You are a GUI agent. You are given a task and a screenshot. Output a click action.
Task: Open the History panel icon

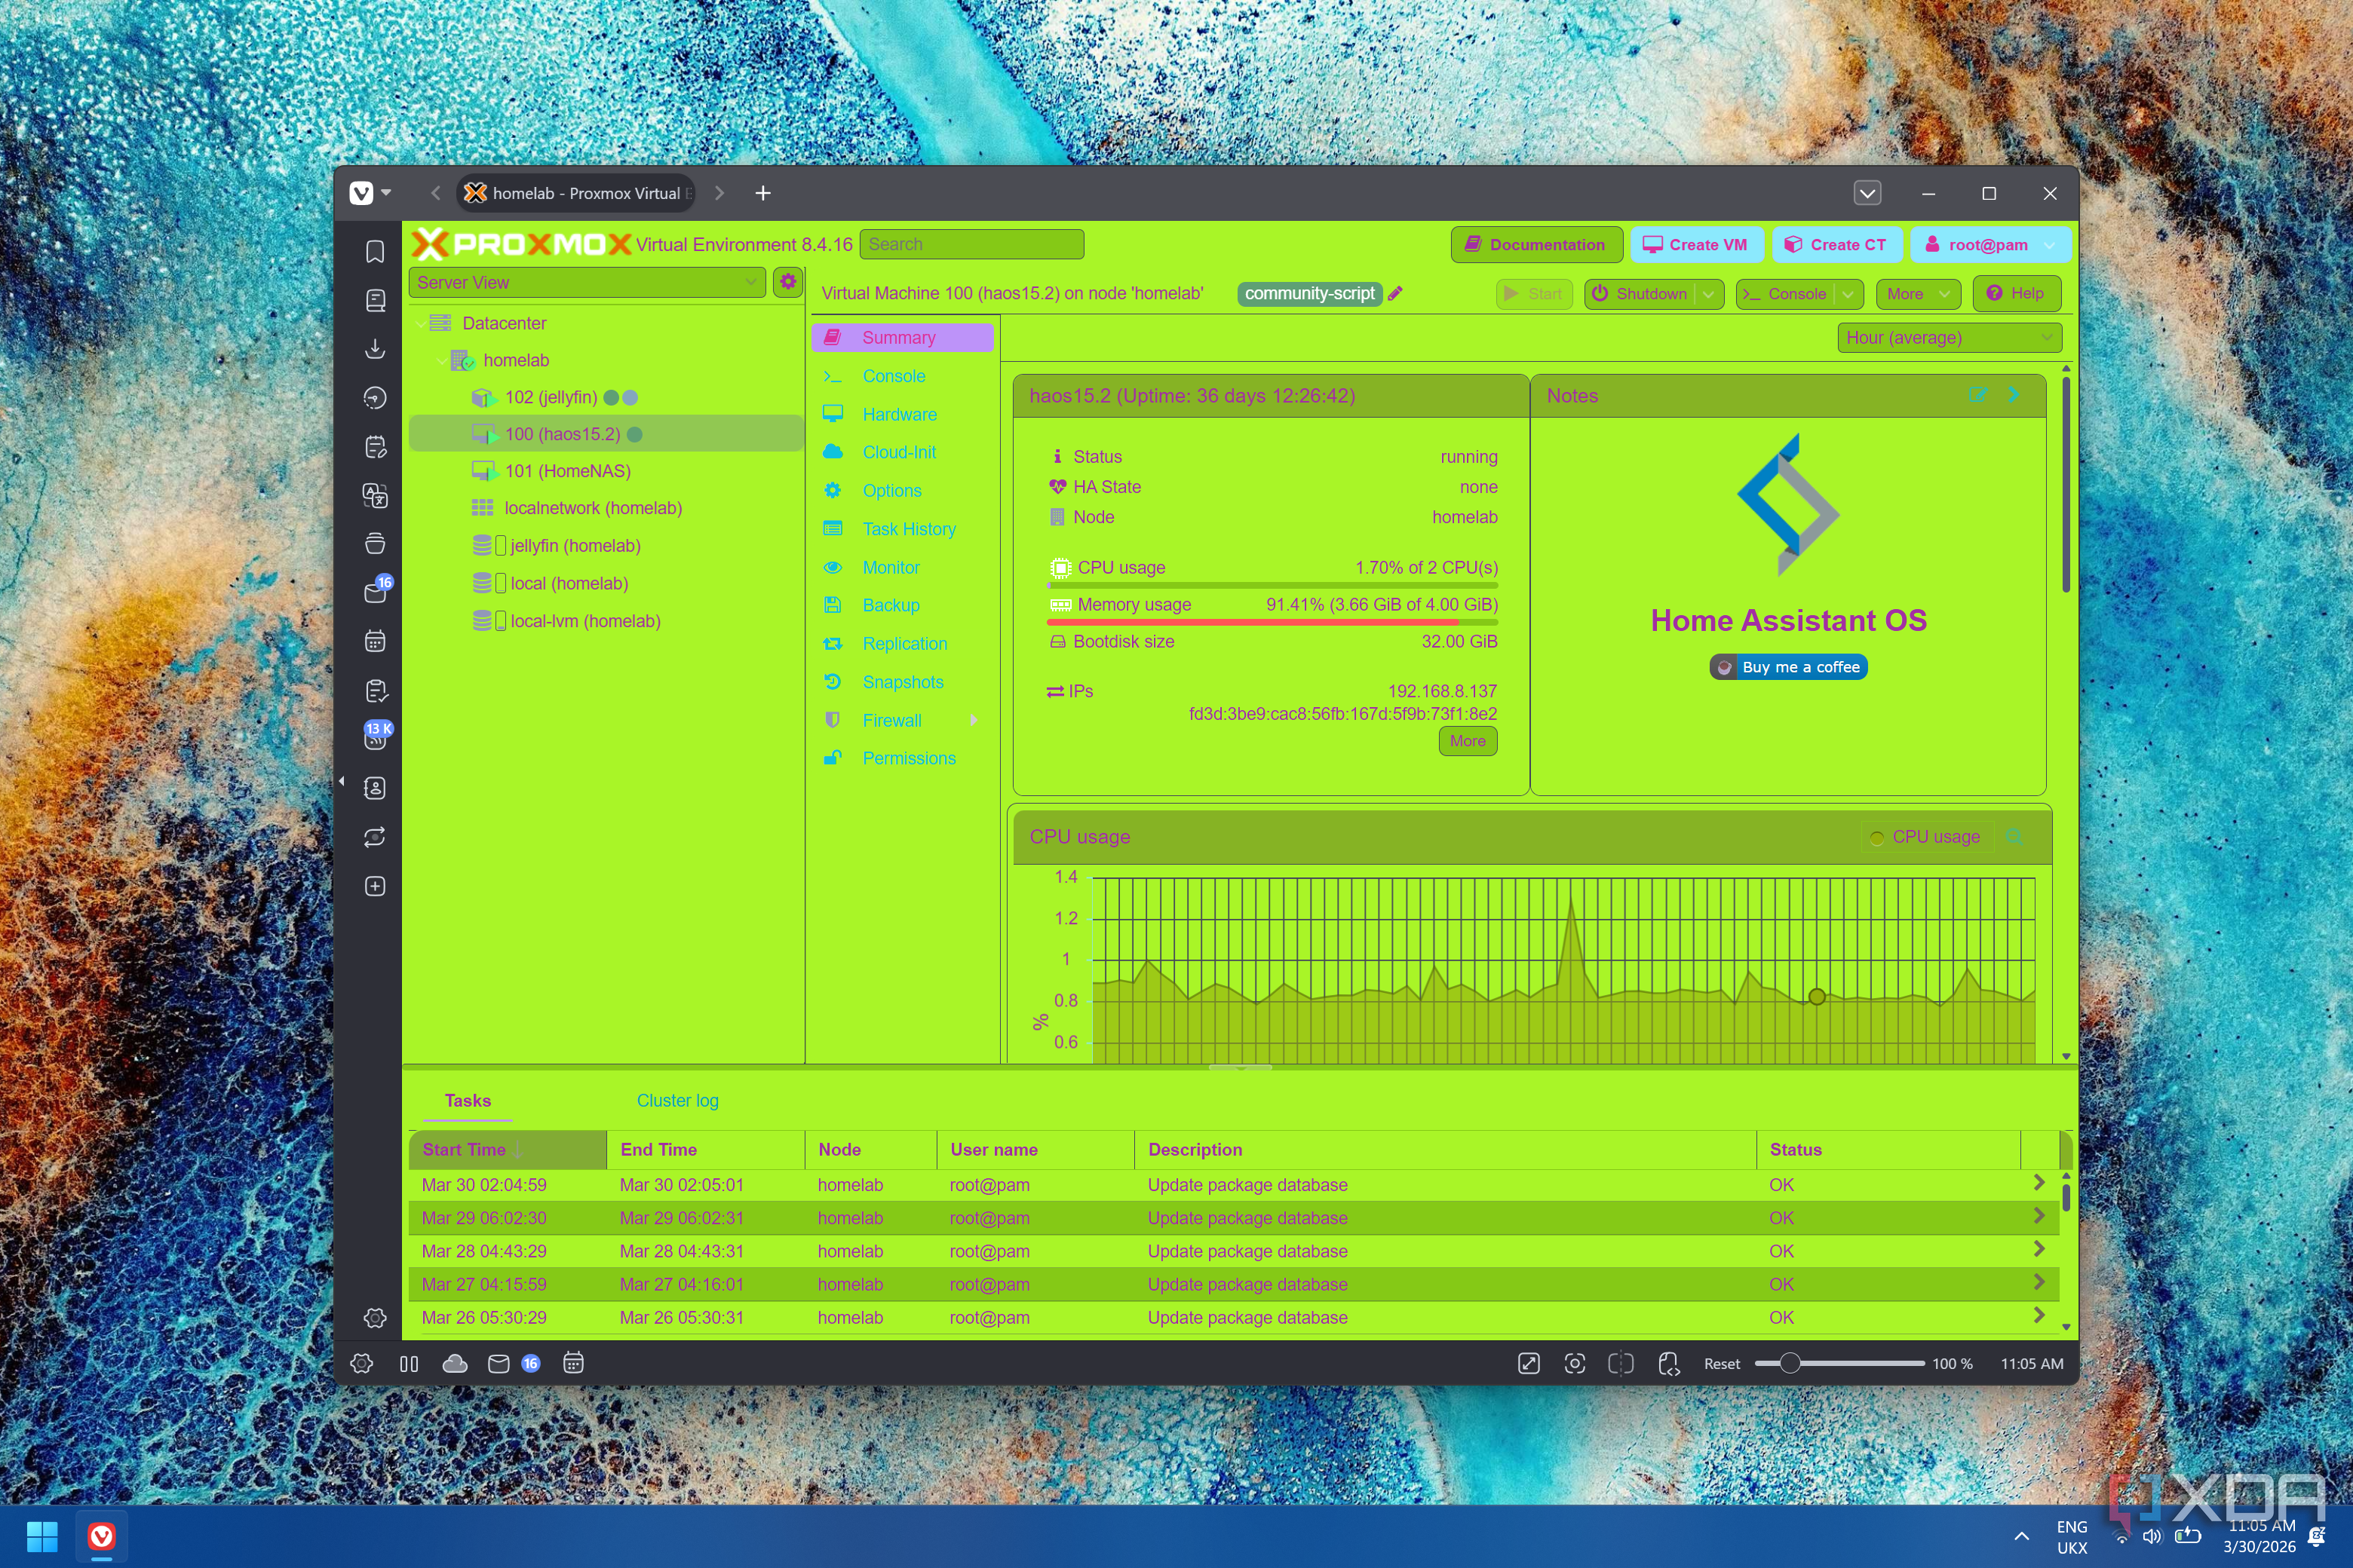(x=374, y=398)
